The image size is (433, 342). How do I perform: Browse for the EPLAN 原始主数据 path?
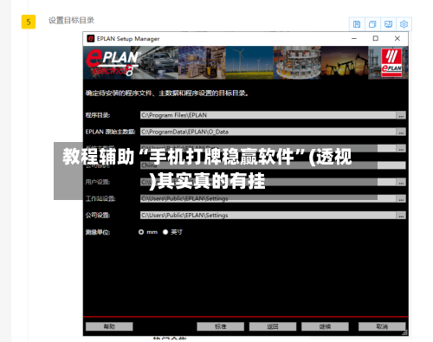click(x=401, y=132)
